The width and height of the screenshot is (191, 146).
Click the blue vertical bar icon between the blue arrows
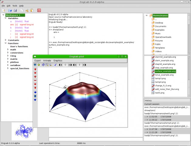point(35,96)
